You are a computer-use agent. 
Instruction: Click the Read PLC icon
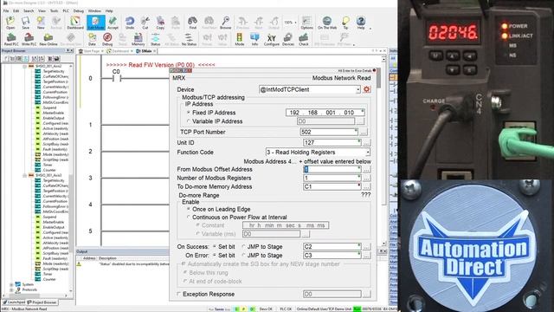point(11,39)
